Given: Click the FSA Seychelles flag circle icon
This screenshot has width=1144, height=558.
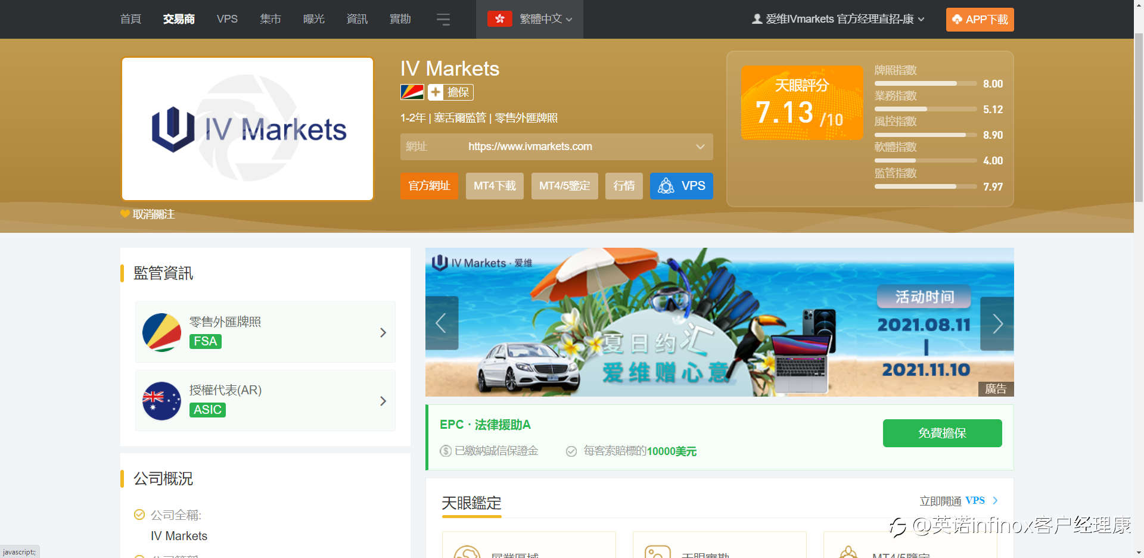Looking at the screenshot, I should [x=161, y=332].
